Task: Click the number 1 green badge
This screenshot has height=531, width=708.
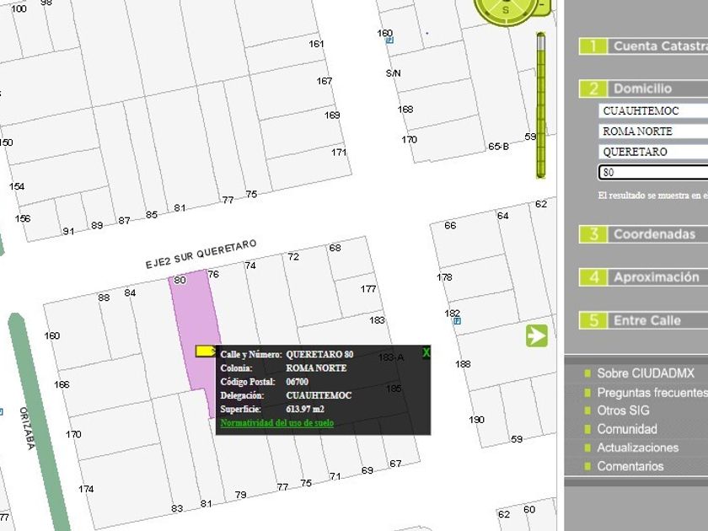Action: point(593,46)
